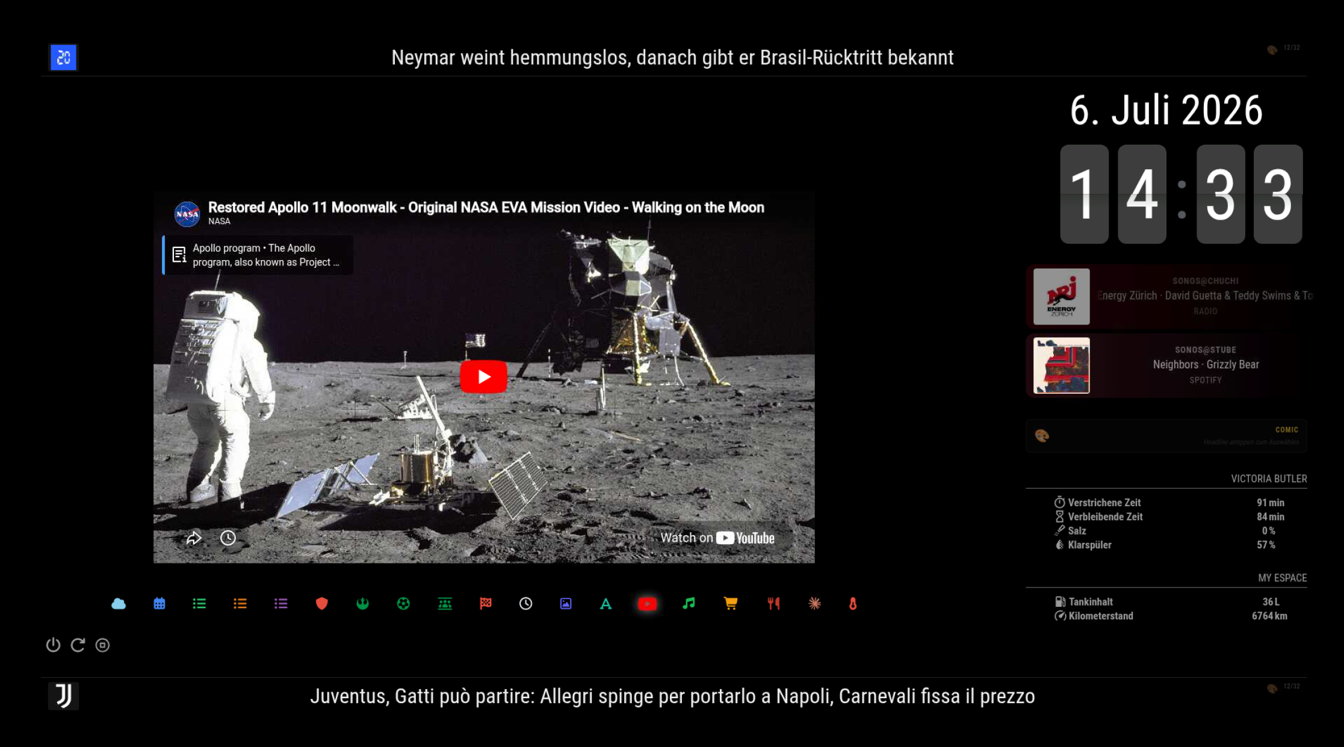Viewport: 1344px width, 747px height.
Task: Click the share arrow on the video
Action: pos(194,538)
